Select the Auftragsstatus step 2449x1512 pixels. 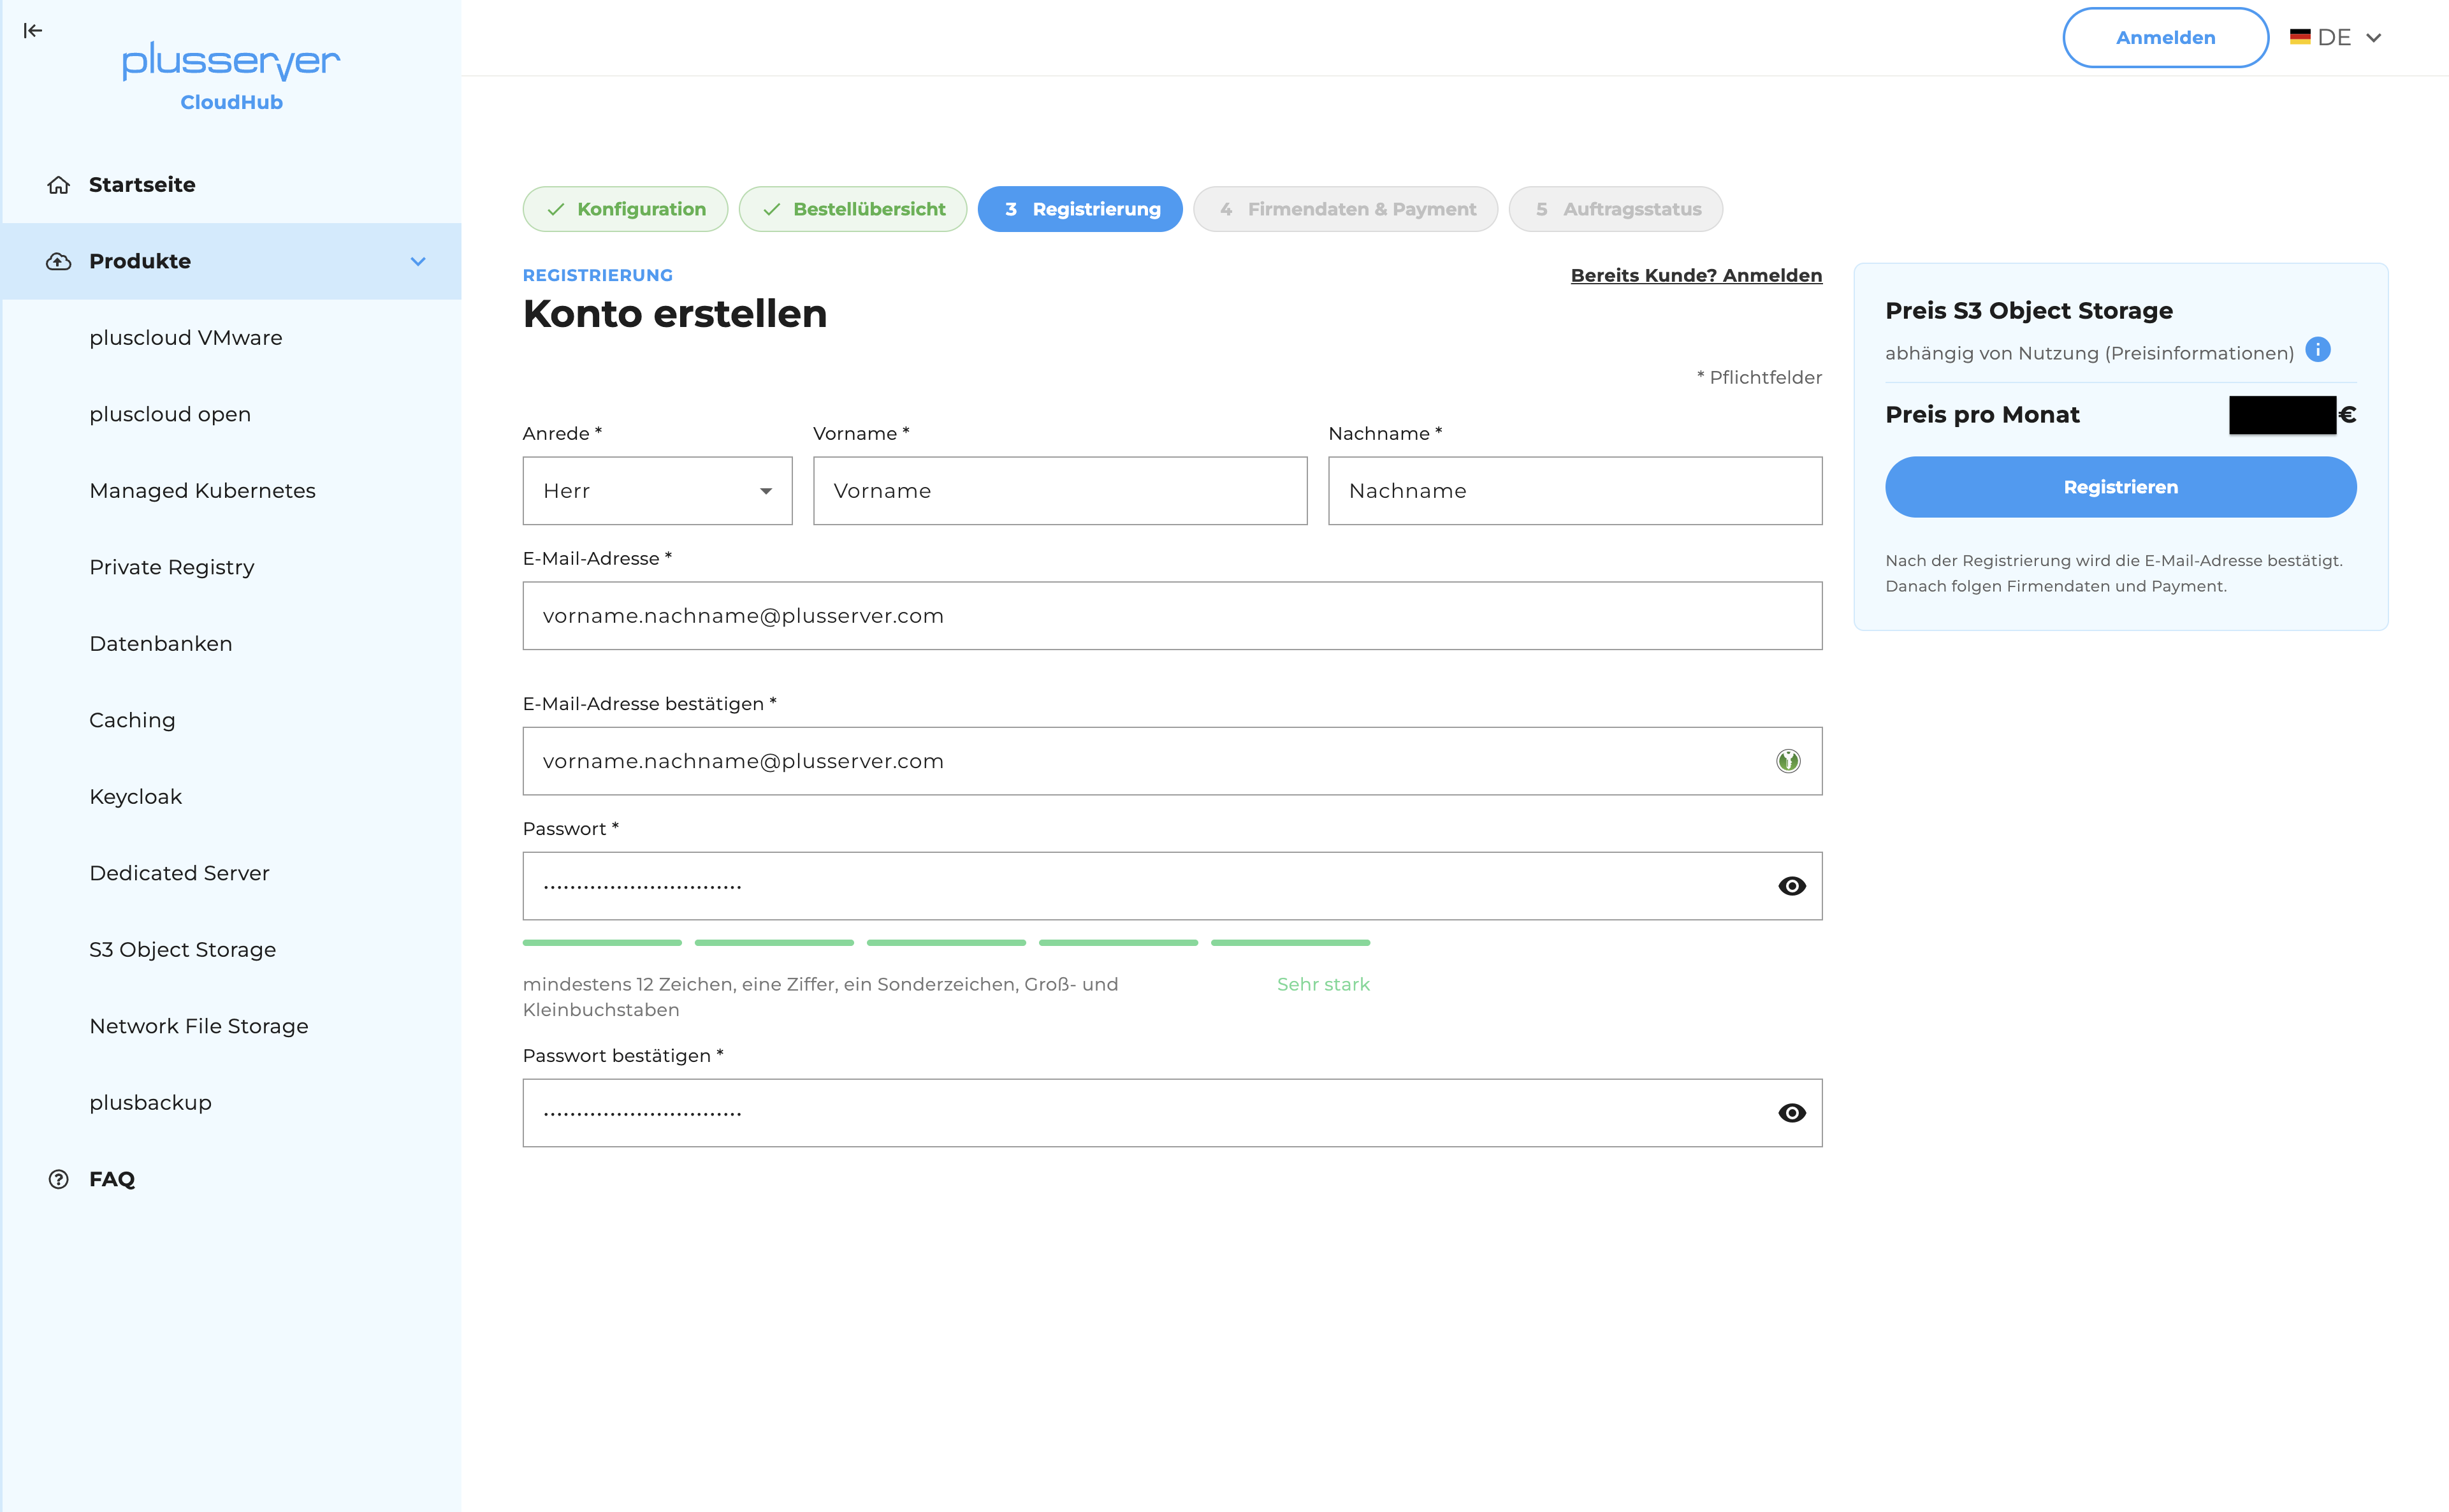pyautogui.click(x=1616, y=209)
